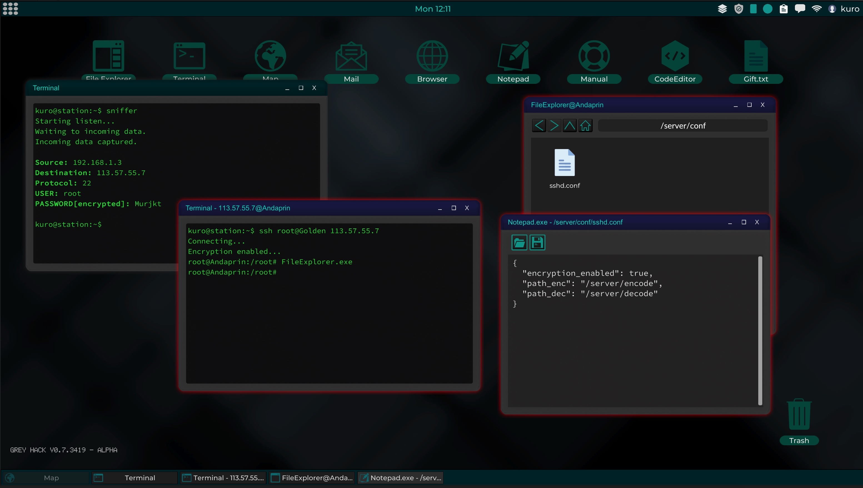
Task: Click the wifi icon in top bar
Action: pyautogui.click(x=816, y=9)
